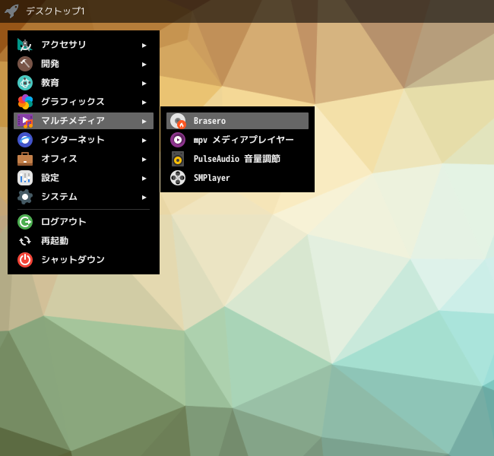This screenshot has height=456, width=494.
Task: Open the システム menu category
Action: pyautogui.click(x=84, y=197)
